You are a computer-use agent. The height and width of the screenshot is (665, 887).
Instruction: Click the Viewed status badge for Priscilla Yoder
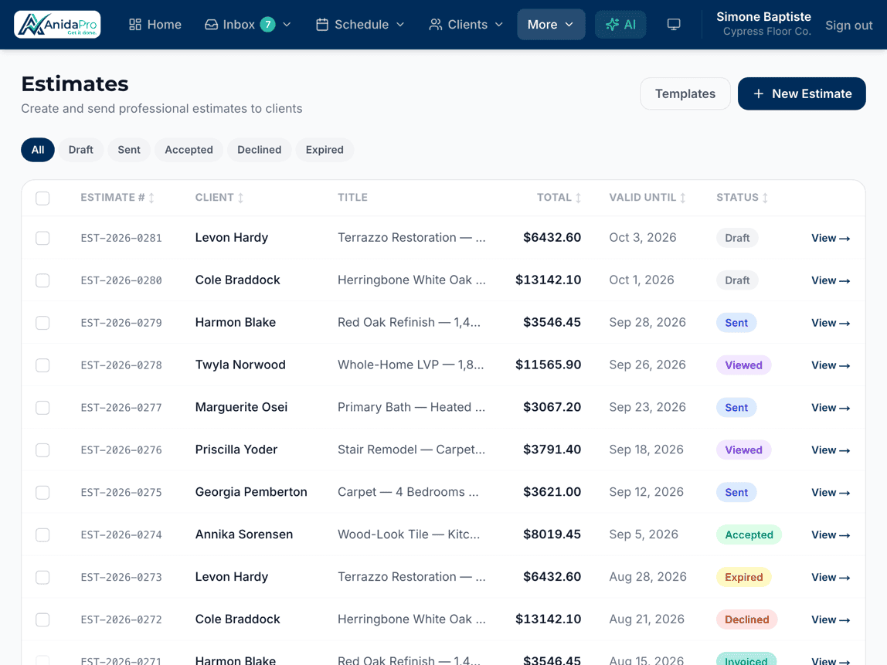(x=743, y=450)
